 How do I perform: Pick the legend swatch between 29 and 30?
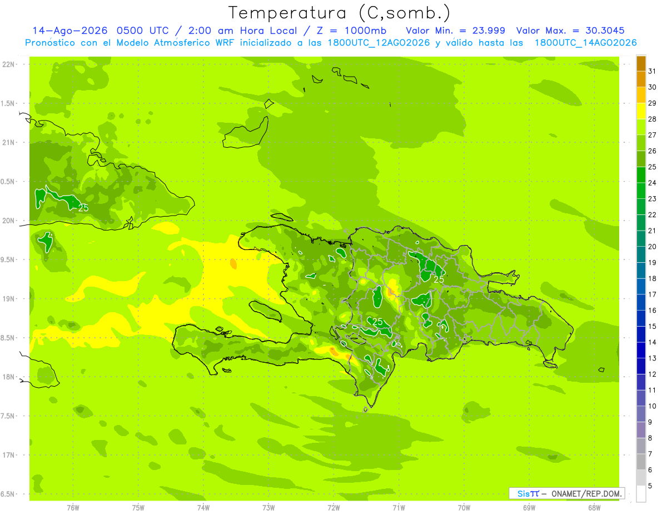point(641,96)
